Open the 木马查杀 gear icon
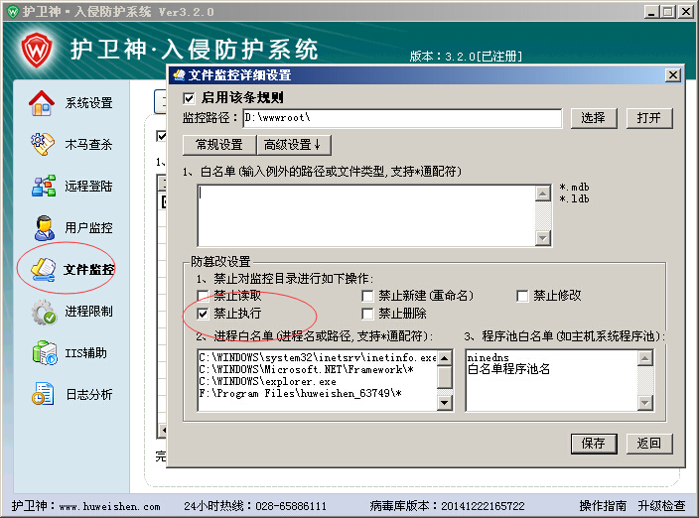 pos(43,144)
